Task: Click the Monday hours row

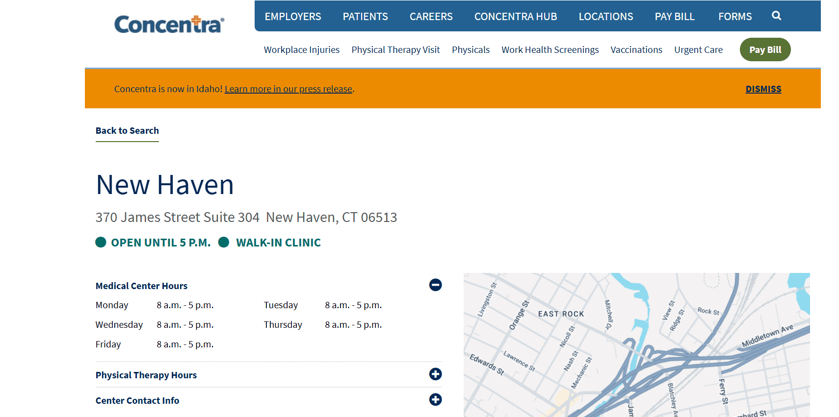Action: pyautogui.click(x=155, y=305)
